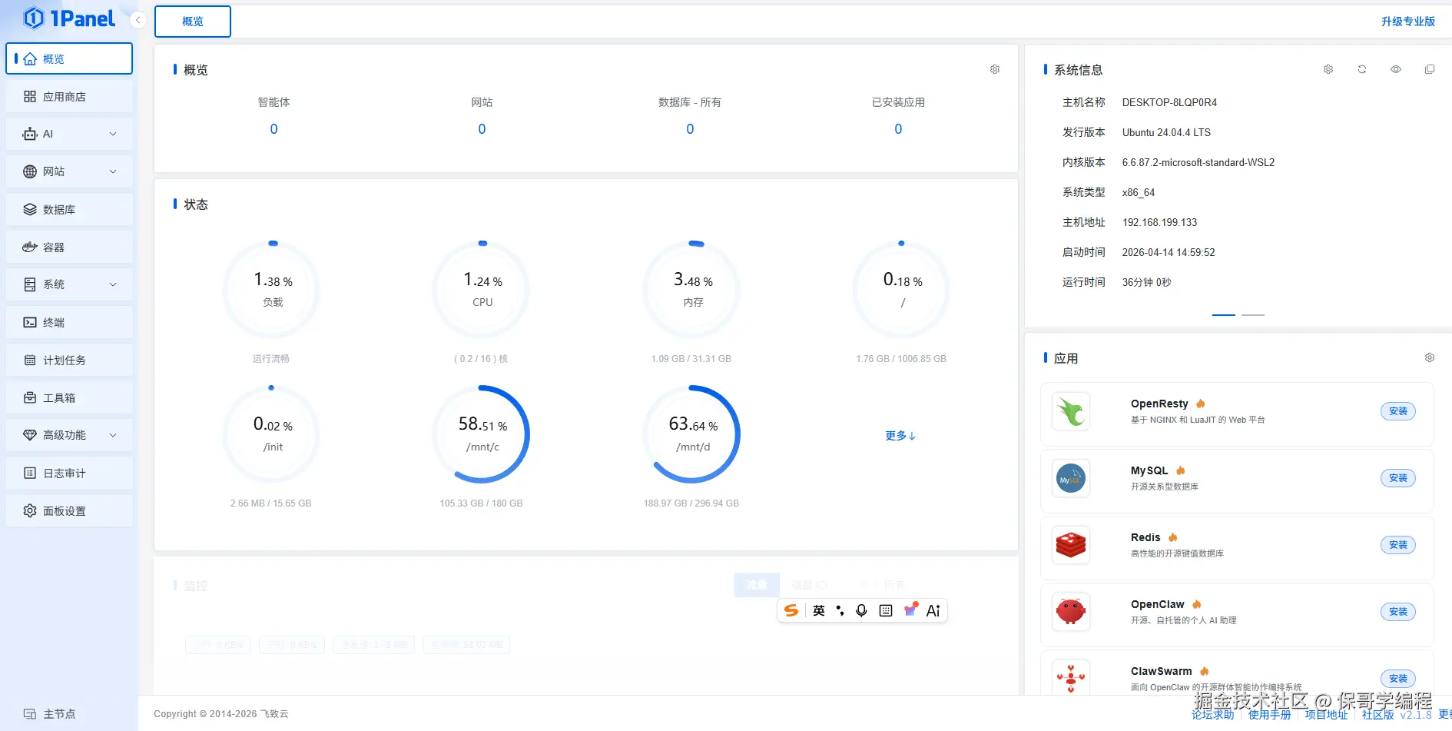Switch to the second 系统信息 carousel page
Image resolution: width=1452 pixels, height=731 pixels.
click(x=1253, y=315)
